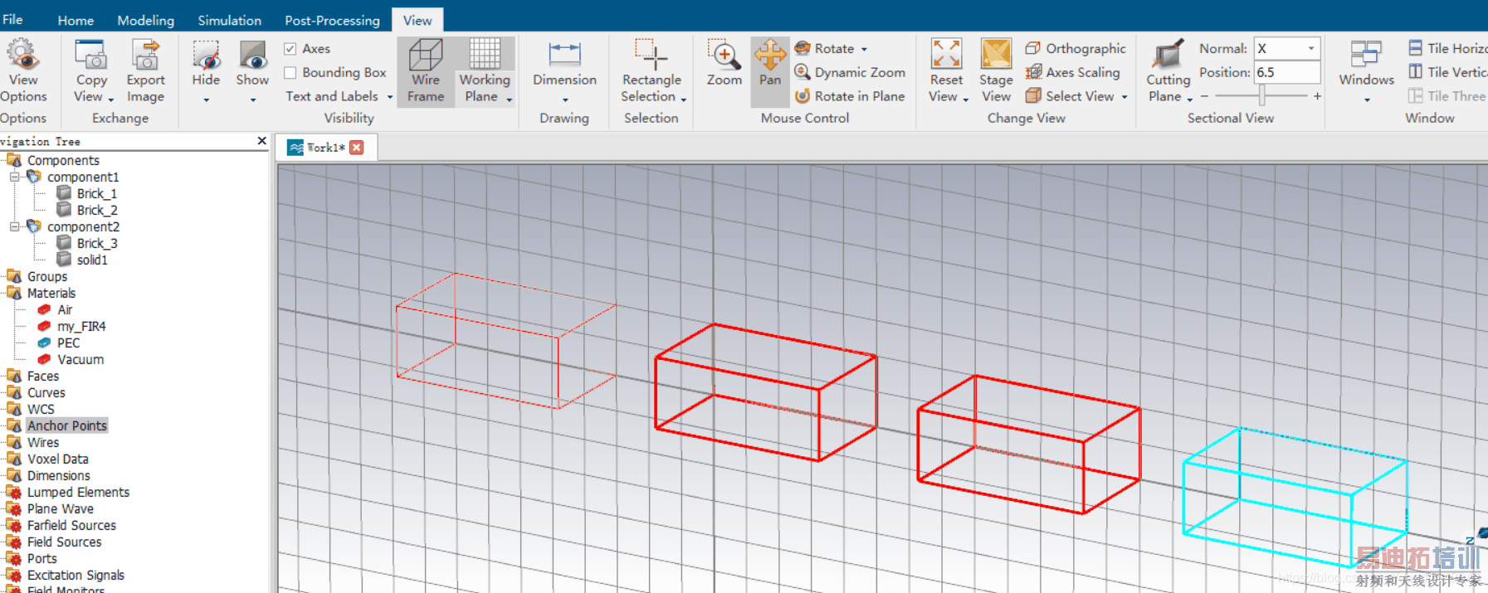This screenshot has width=1488, height=593.
Task: Choose Dynamic Zoom mode
Action: point(850,73)
